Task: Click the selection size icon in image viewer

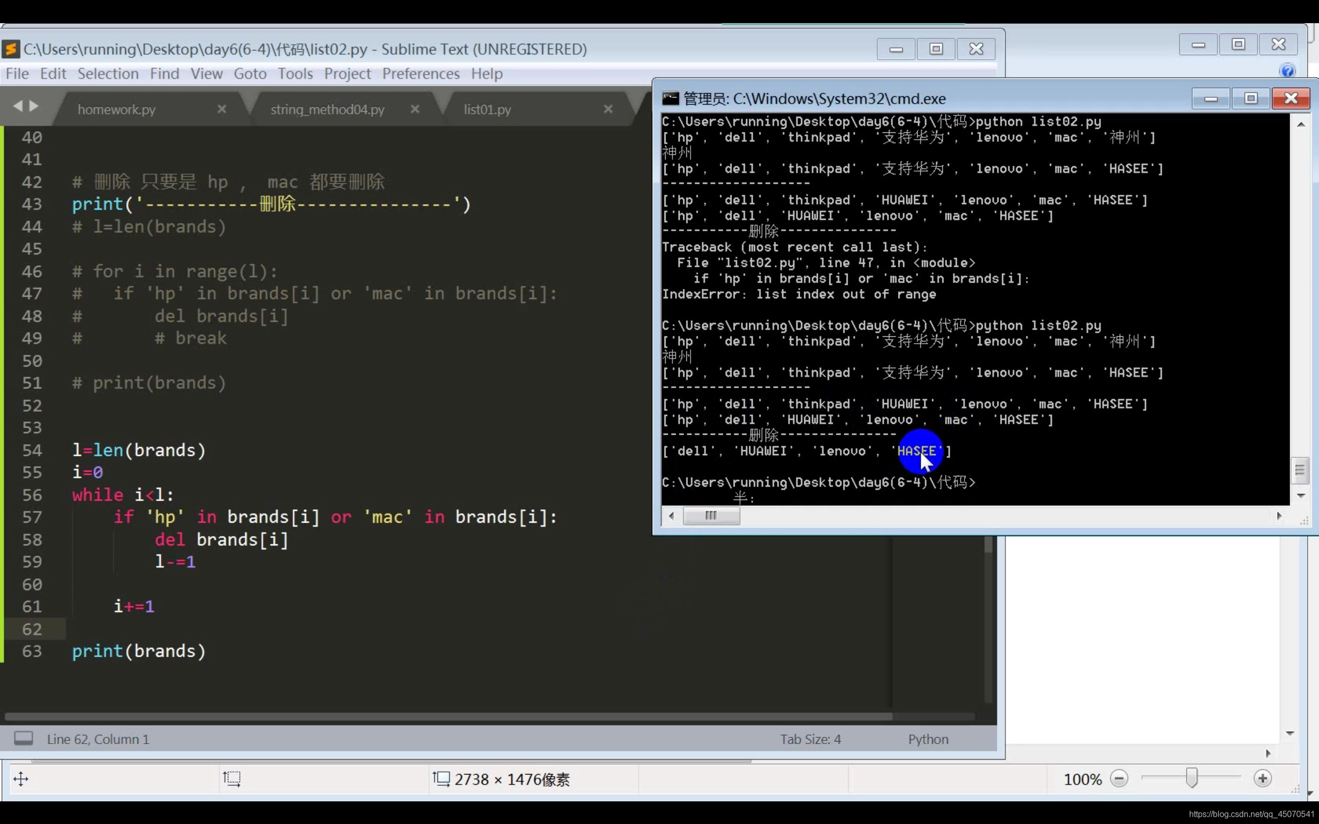Action: pos(232,779)
